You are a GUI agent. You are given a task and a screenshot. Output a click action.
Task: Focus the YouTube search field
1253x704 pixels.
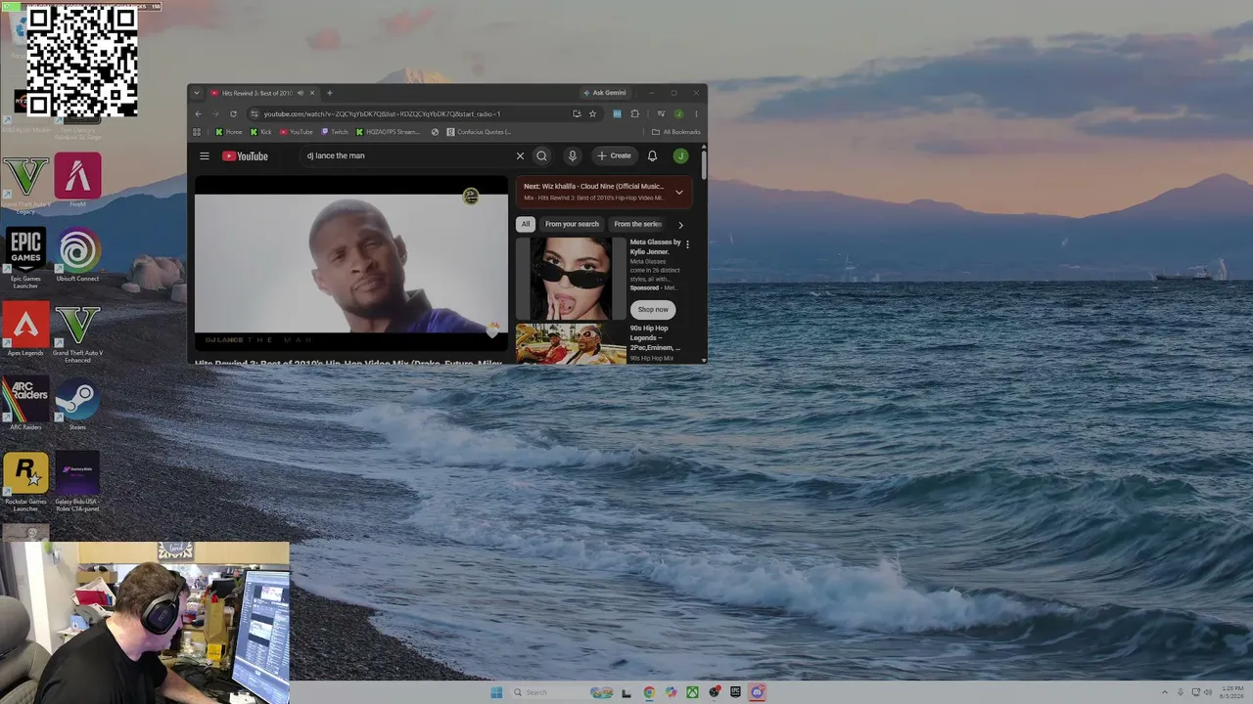pos(406,155)
